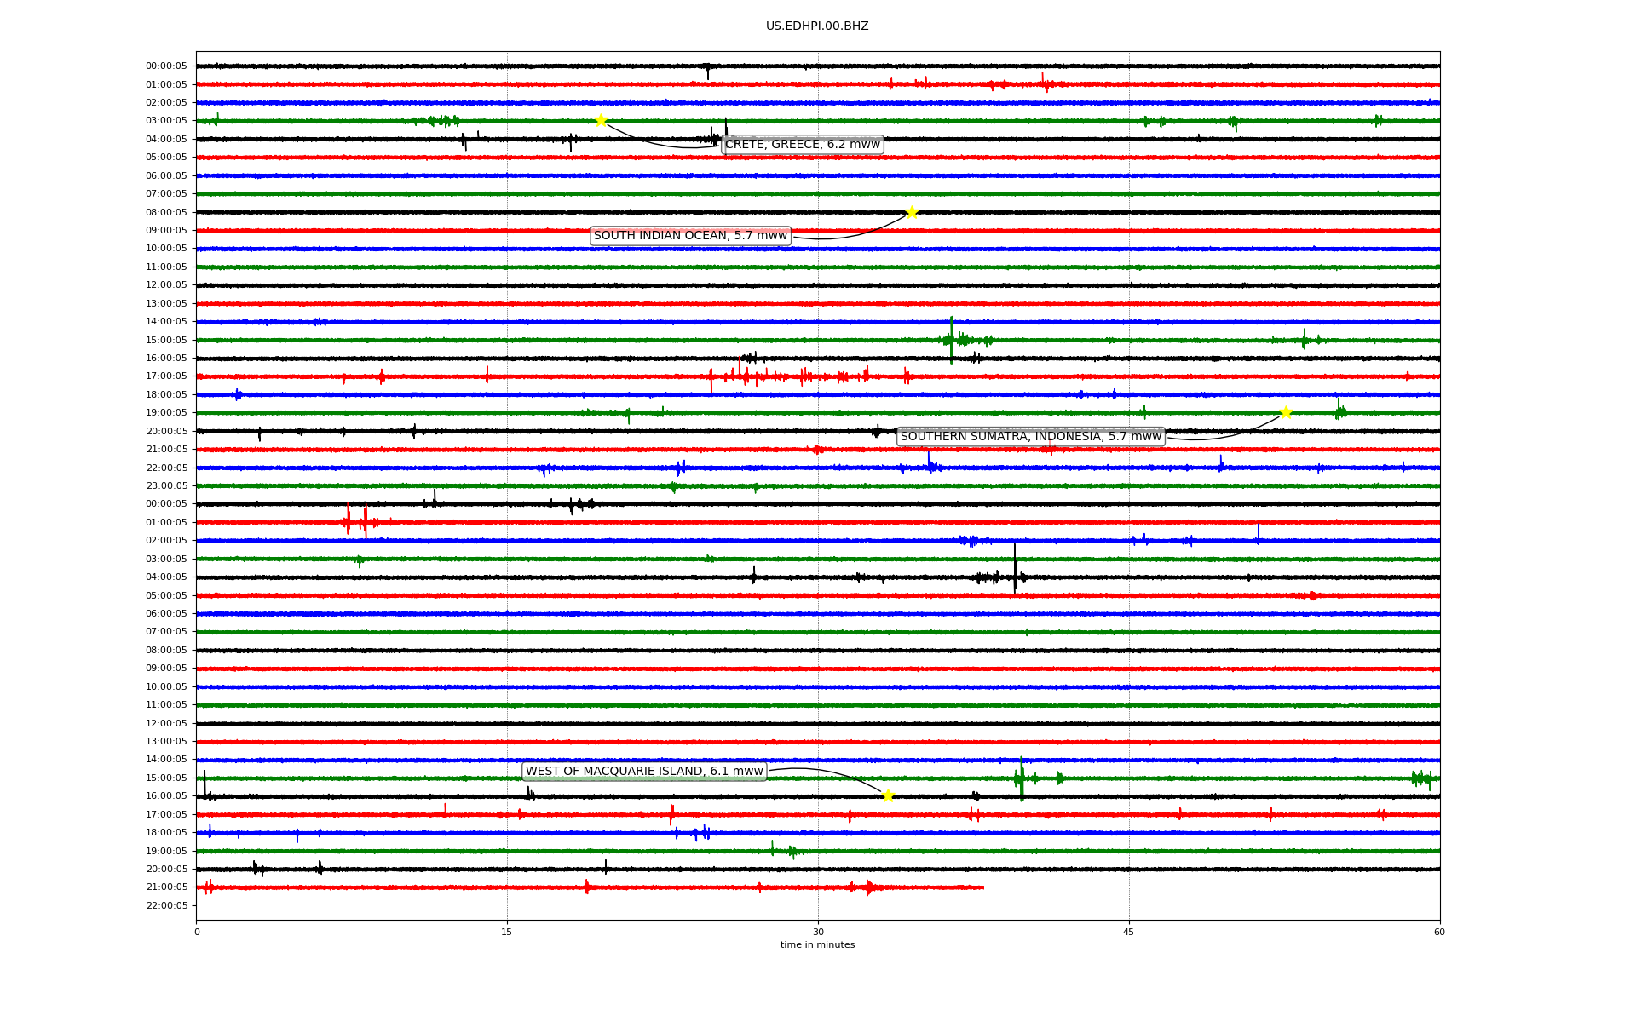
Task: Click the 0 tick label on the time axis
Action: tap(197, 932)
